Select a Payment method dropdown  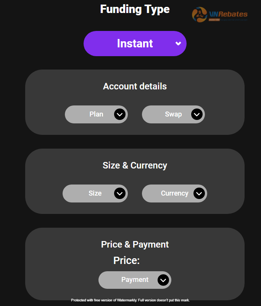[x=135, y=280]
